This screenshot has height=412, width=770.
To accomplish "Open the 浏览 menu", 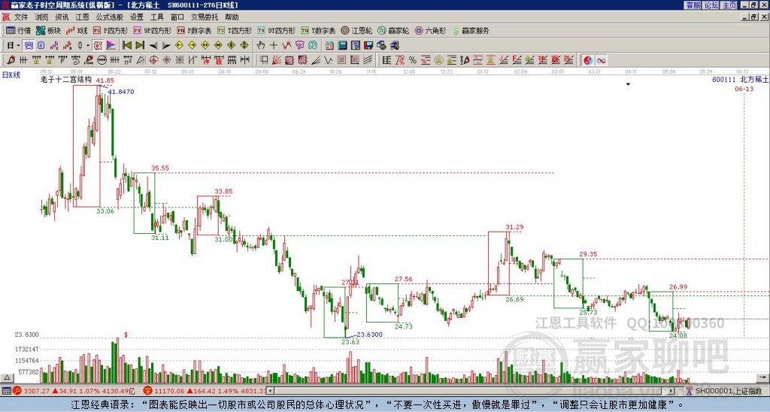I will pyautogui.click(x=42, y=17).
